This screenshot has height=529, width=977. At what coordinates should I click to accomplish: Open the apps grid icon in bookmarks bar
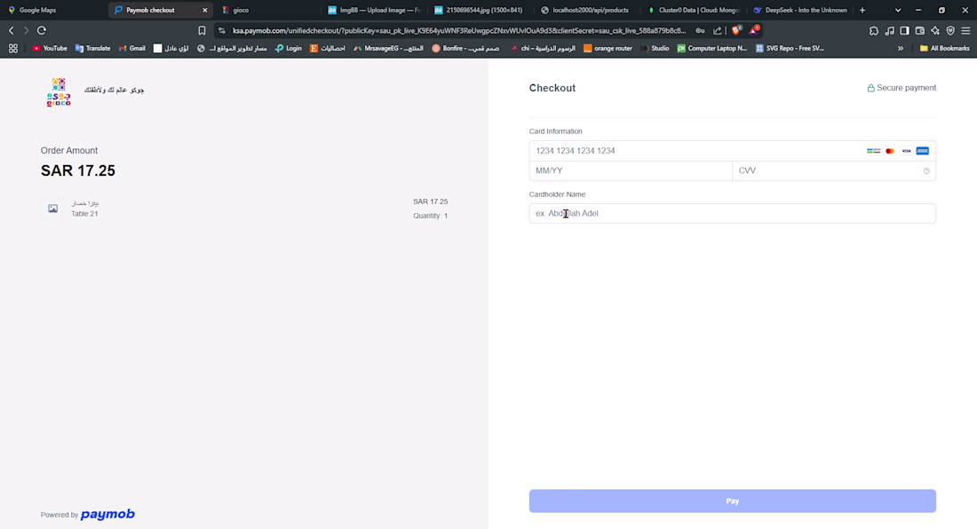tap(13, 48)
